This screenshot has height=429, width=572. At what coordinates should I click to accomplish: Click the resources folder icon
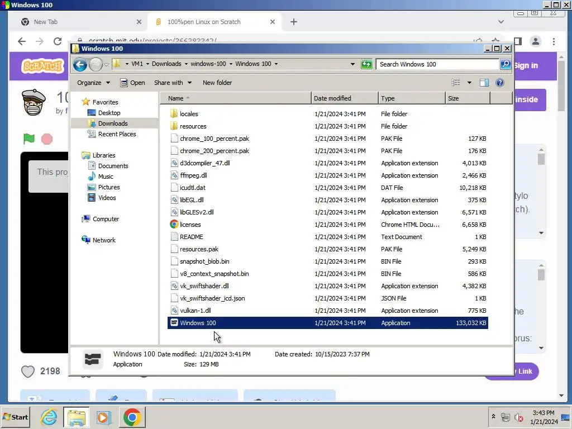[174, 126]
